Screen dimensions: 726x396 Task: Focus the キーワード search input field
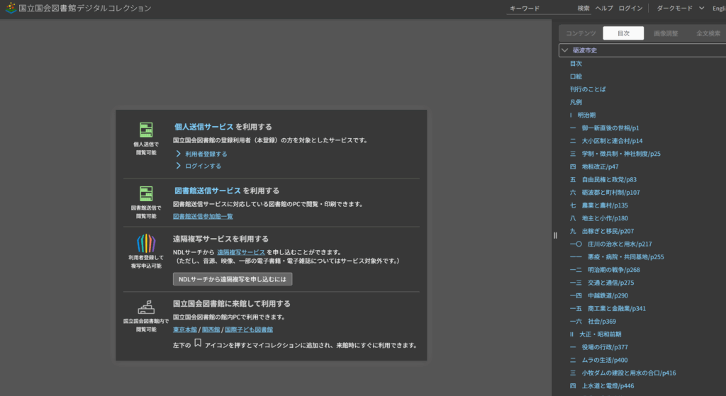pyautogui.click(x=539, y=9)
